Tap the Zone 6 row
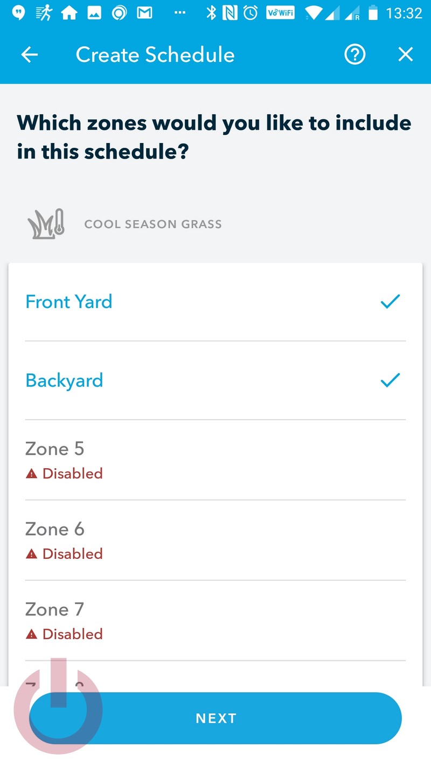 click(x=215, y=540)
